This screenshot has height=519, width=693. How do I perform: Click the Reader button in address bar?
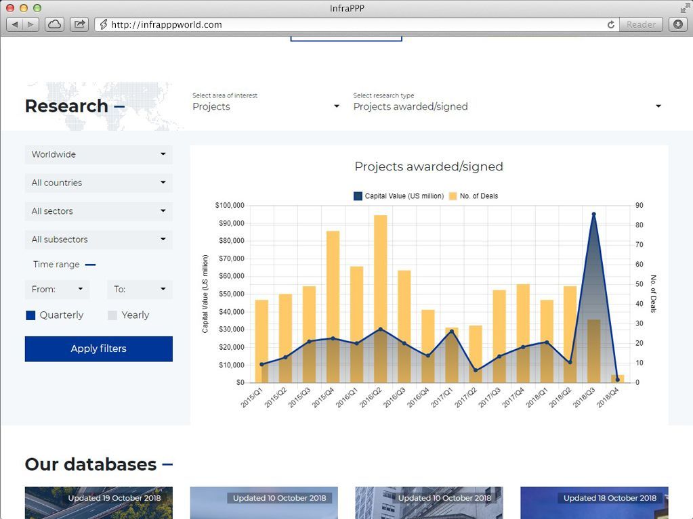pyautogui.click(x=640, y=24)
